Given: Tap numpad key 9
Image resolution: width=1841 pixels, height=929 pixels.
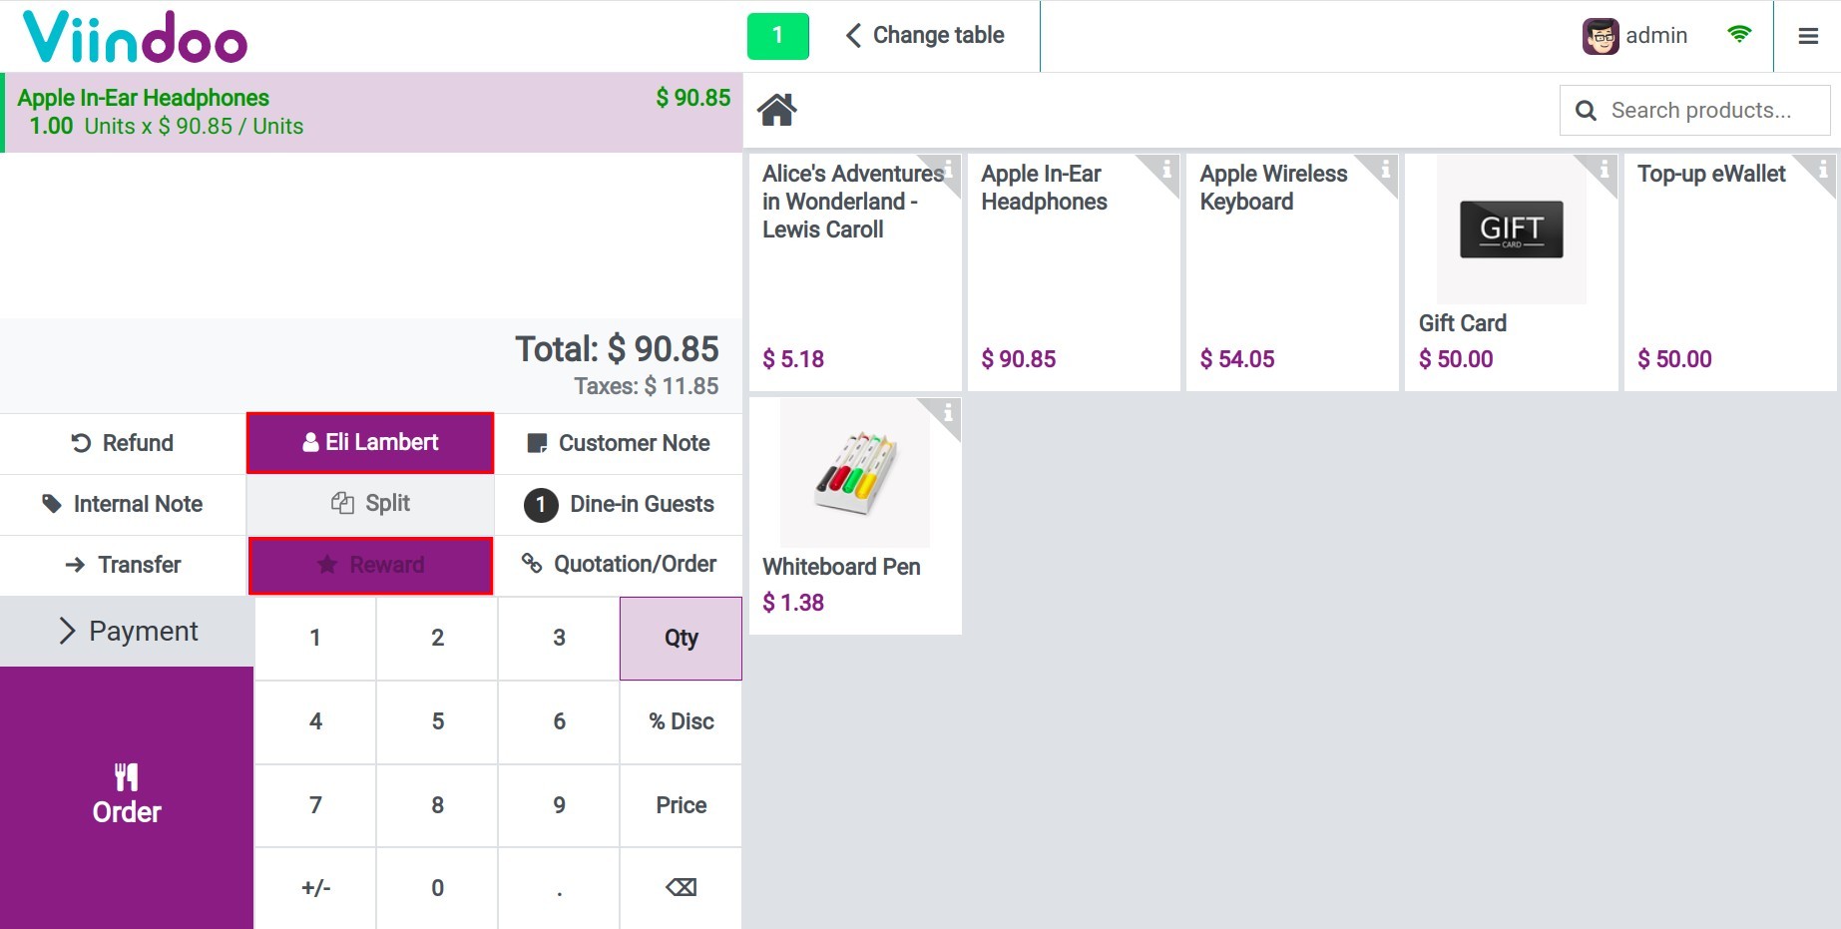Looking at the screenshot, I should coord(559,806).
